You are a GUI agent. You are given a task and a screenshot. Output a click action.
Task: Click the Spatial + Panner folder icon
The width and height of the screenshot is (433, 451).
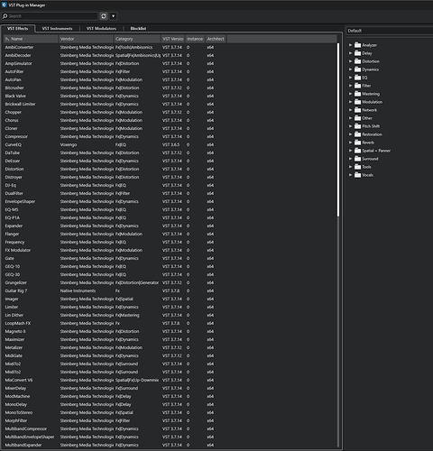357,151
